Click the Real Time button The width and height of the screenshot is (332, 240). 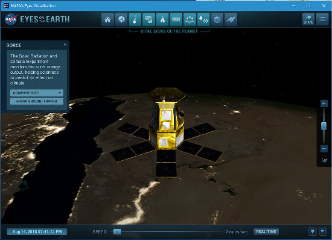coord(266,232)
